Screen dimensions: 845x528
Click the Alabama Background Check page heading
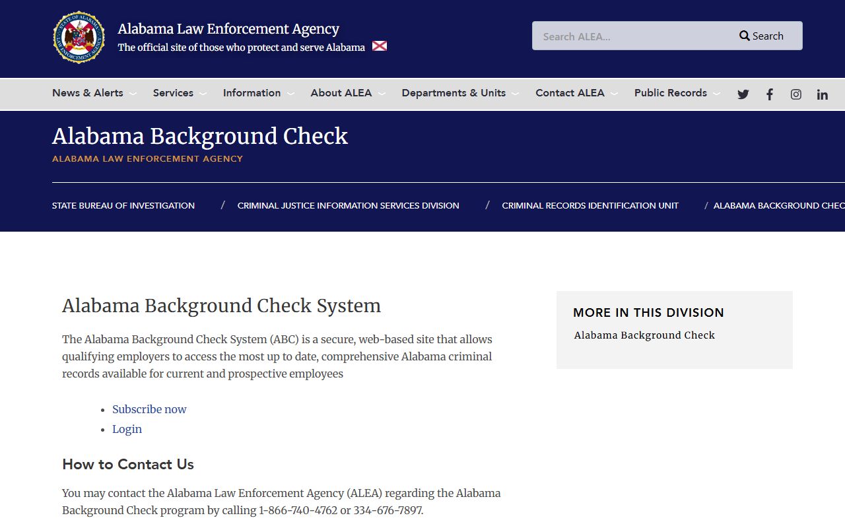point(200,137)
